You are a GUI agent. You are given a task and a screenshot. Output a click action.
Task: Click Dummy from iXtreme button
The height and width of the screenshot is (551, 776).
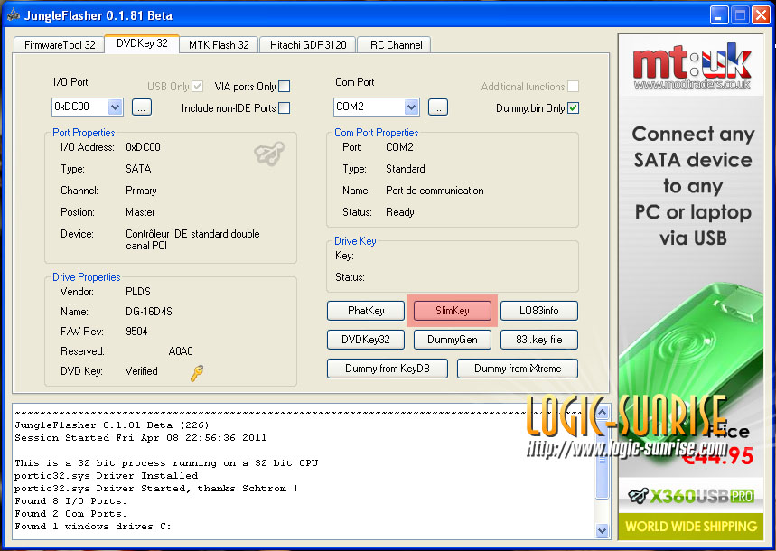click(x=517, y=369)
